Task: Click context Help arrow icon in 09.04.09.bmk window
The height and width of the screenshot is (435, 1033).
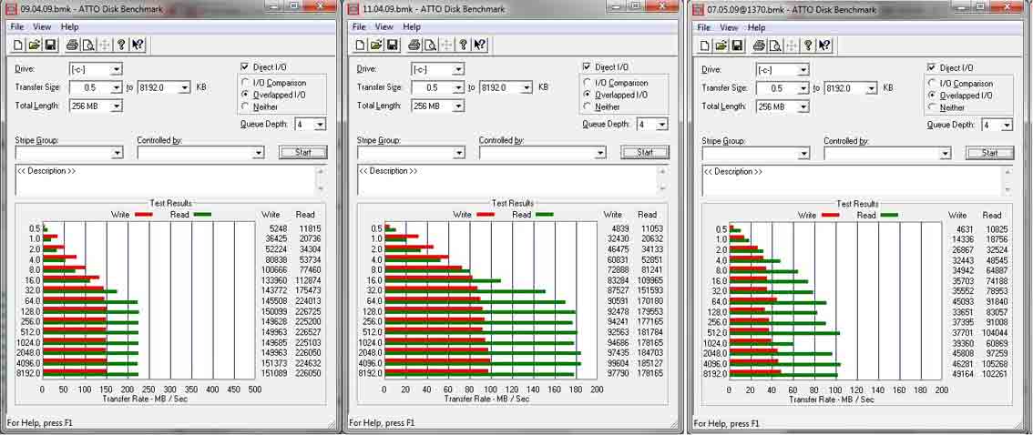Action: point(138,45)
